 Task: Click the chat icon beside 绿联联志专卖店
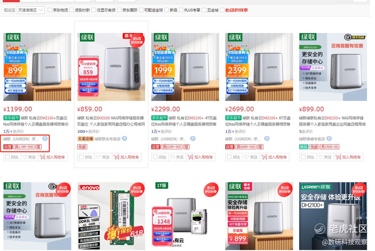[x=125, y=139]
